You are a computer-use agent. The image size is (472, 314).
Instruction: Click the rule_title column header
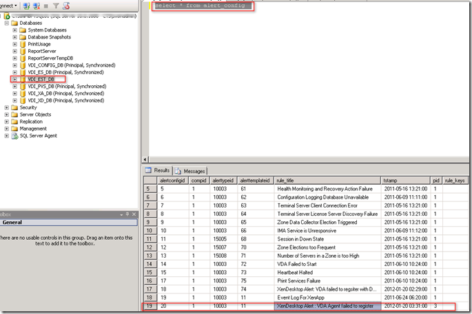pos(327,181)
